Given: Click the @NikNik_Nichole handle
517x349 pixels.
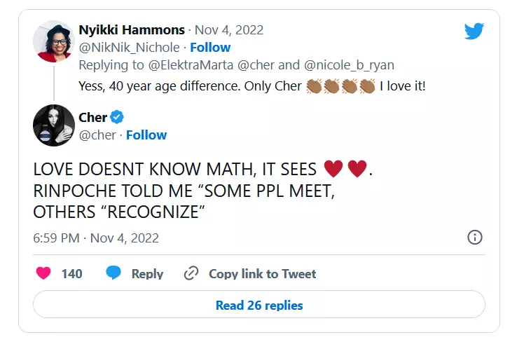Looking at the screenshot, I should [130, 47].
